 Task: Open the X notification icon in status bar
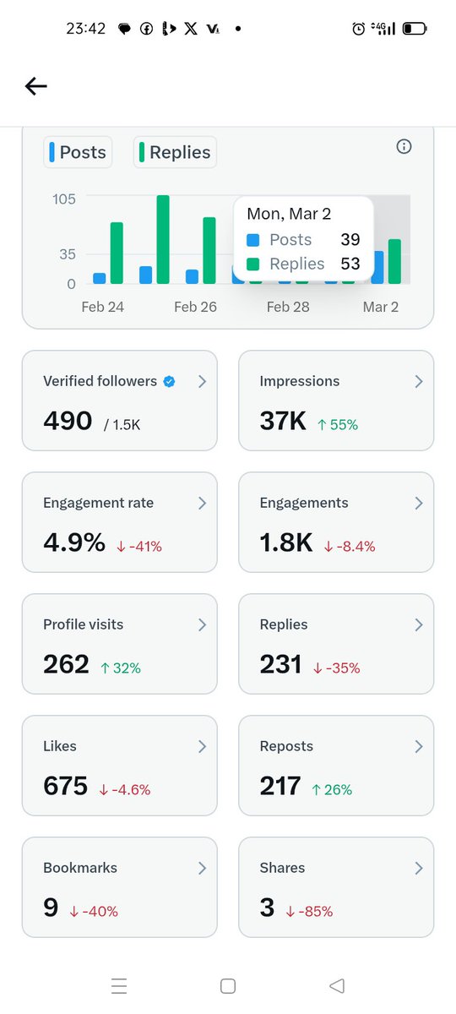[192, 28]
